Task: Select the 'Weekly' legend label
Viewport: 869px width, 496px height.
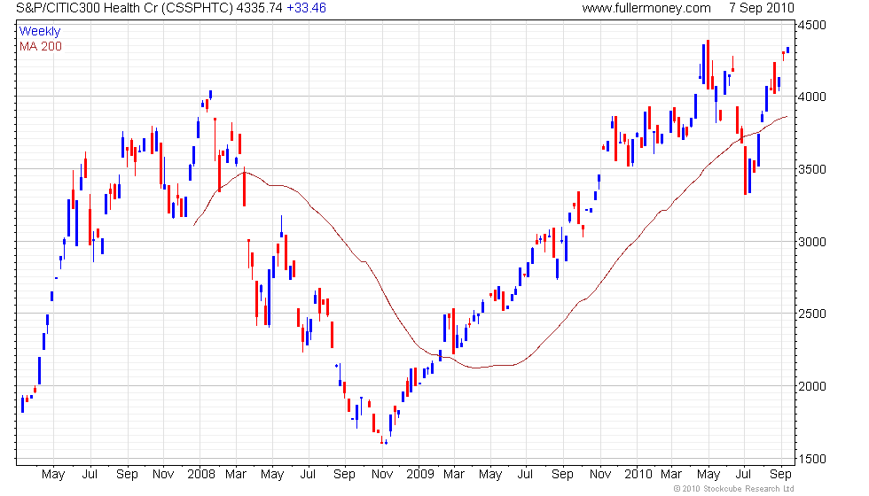Action: point(40,32)
